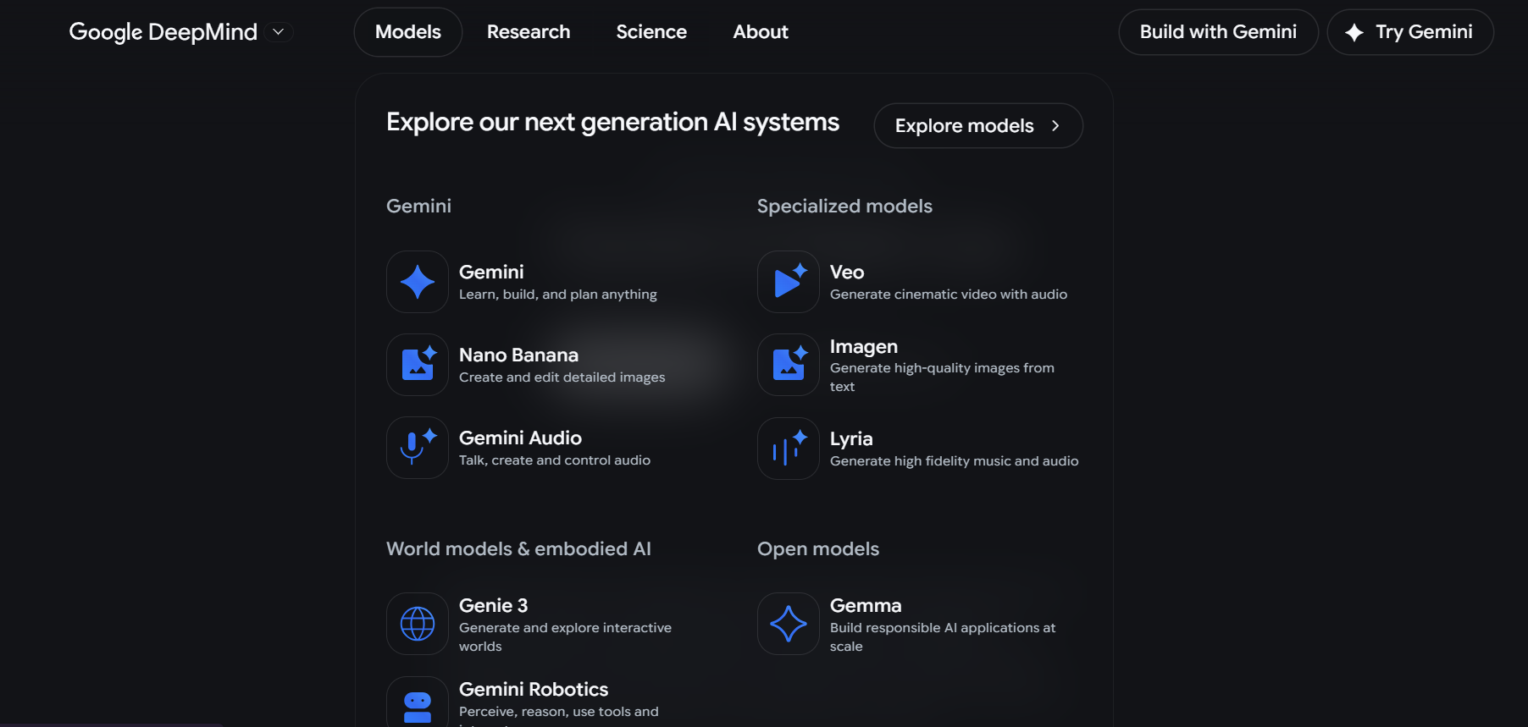Click 'Learn, build, and plan anything' text
This screenshot has width=1528, height=727.
558,295
